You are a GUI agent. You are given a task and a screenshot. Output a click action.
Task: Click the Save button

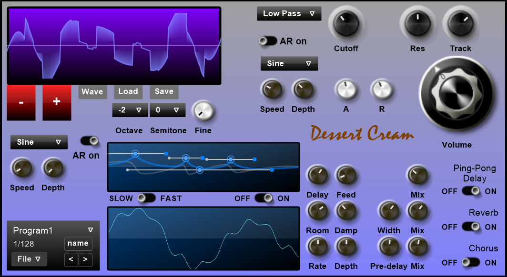[x=164, y=92]
